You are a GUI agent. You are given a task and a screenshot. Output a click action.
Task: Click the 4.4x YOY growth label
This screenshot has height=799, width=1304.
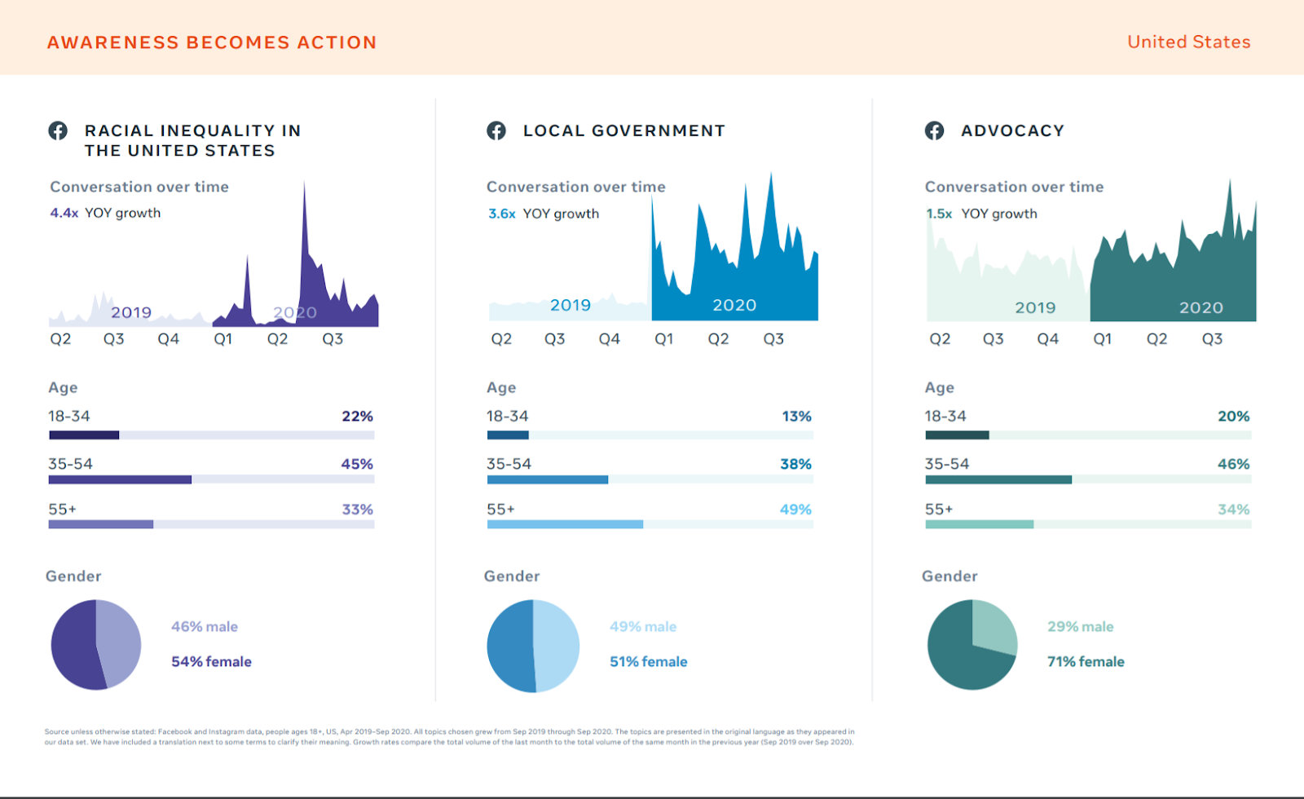point(104,212)
